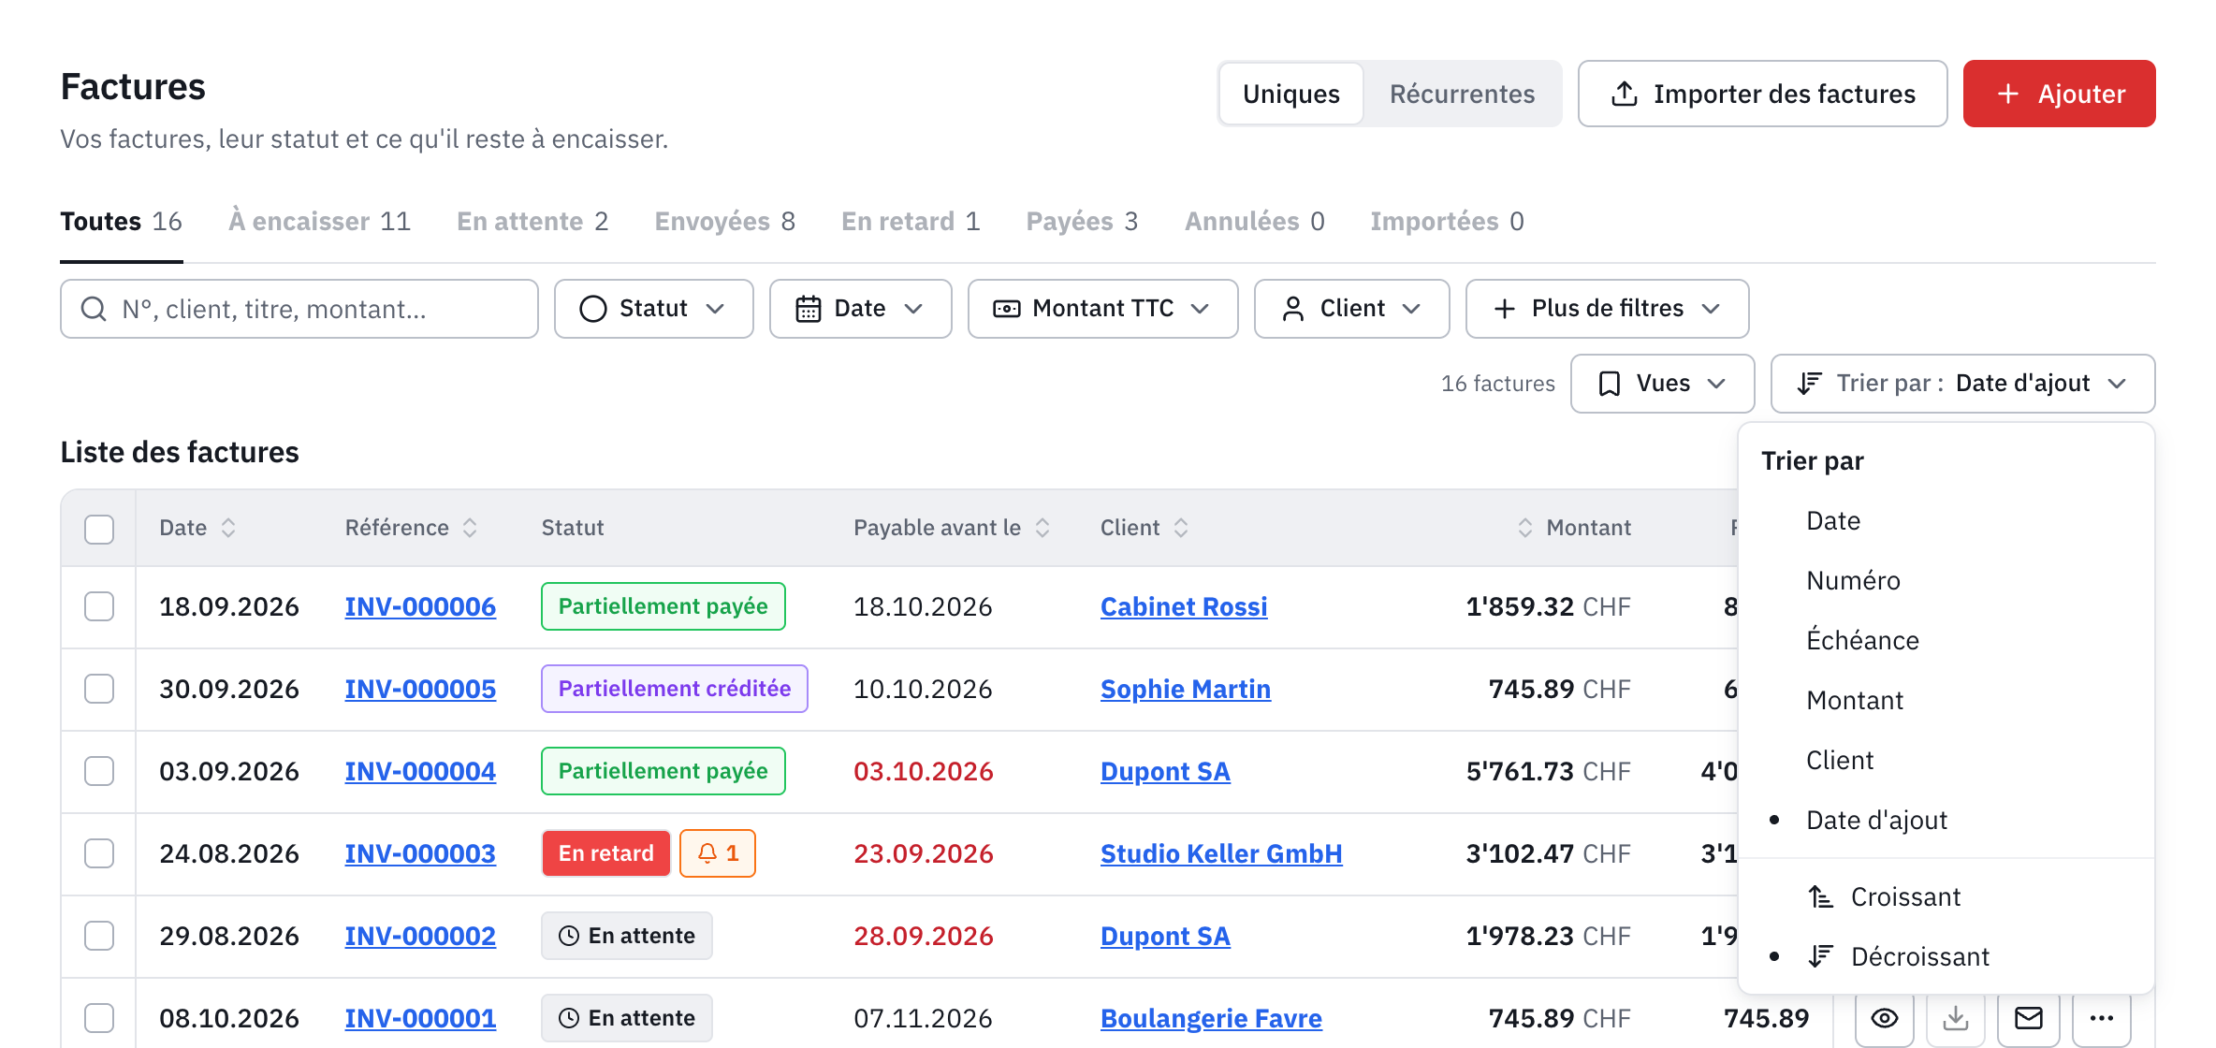Image resolution: width=2216 pixels, height=1048 pixels.
Task: Open invoice link INV-000006
Action: [420, 606]
